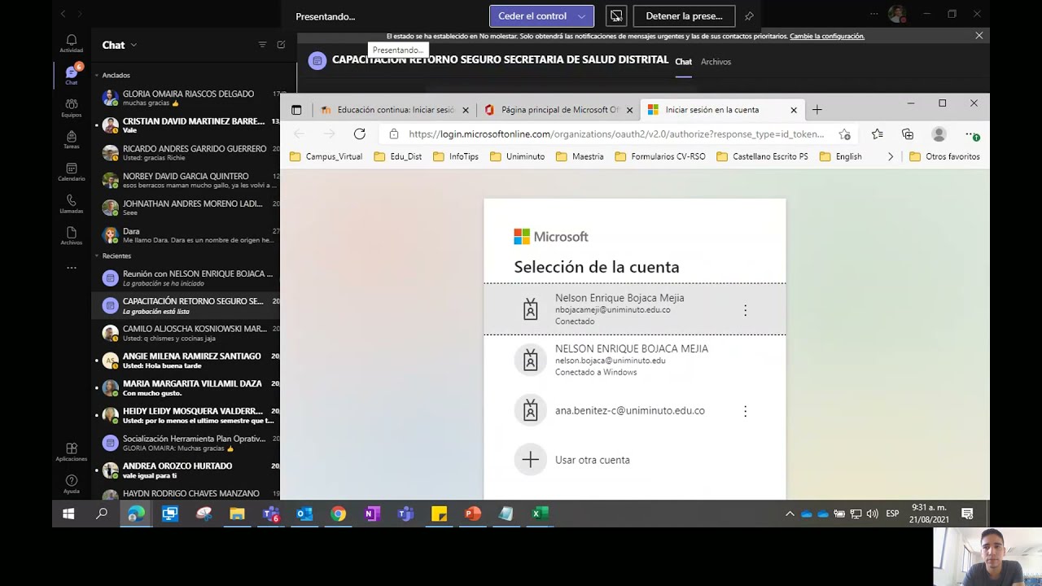Open Llamadas in Teams sidebar
The height and width of the screenshot is (586, 1042).
(72, 203)
